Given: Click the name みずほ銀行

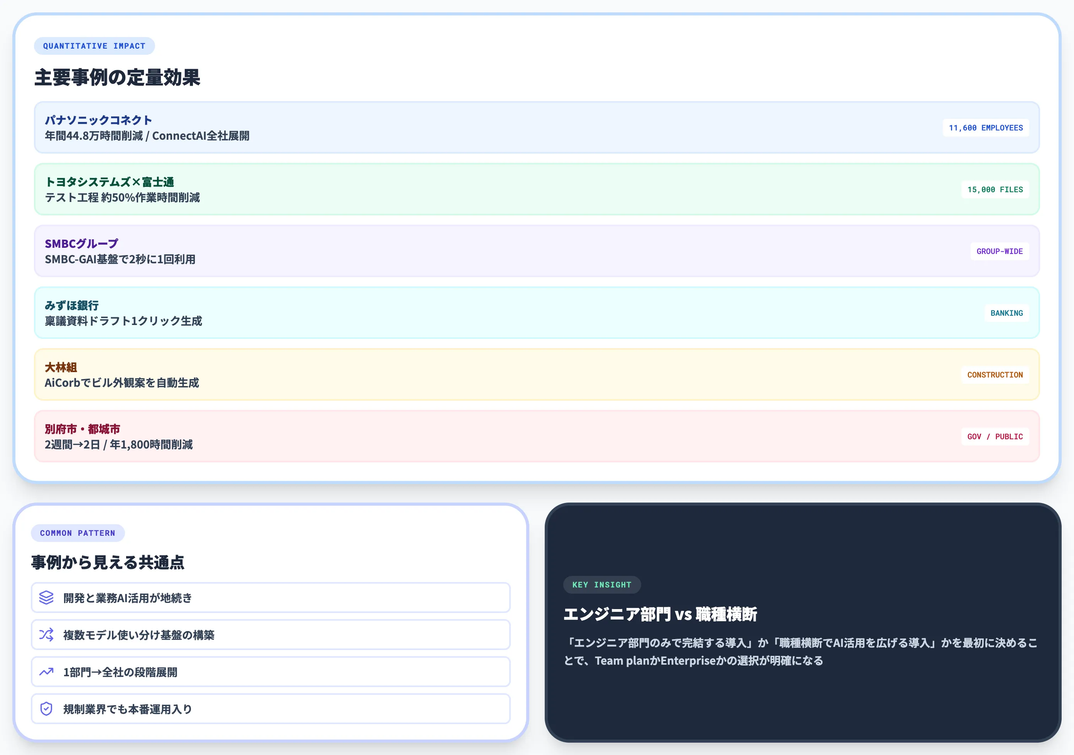Looking at the screenshot, I should tap(72, 306).
